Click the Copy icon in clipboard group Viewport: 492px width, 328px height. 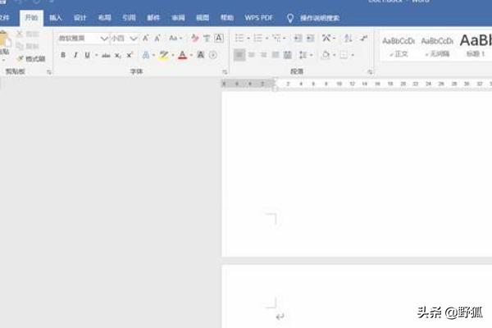[x=20, y=46]
